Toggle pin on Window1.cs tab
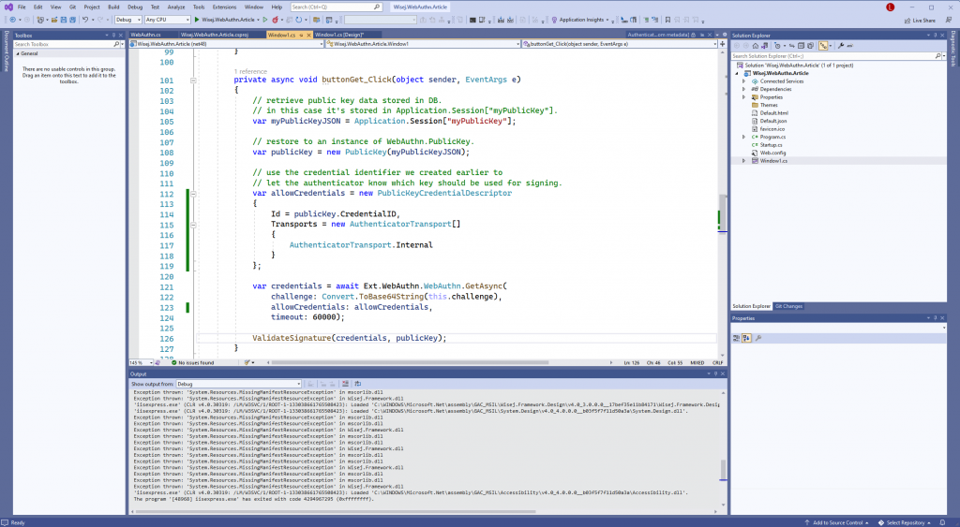 pyautogui.click(x=301, y=35)
